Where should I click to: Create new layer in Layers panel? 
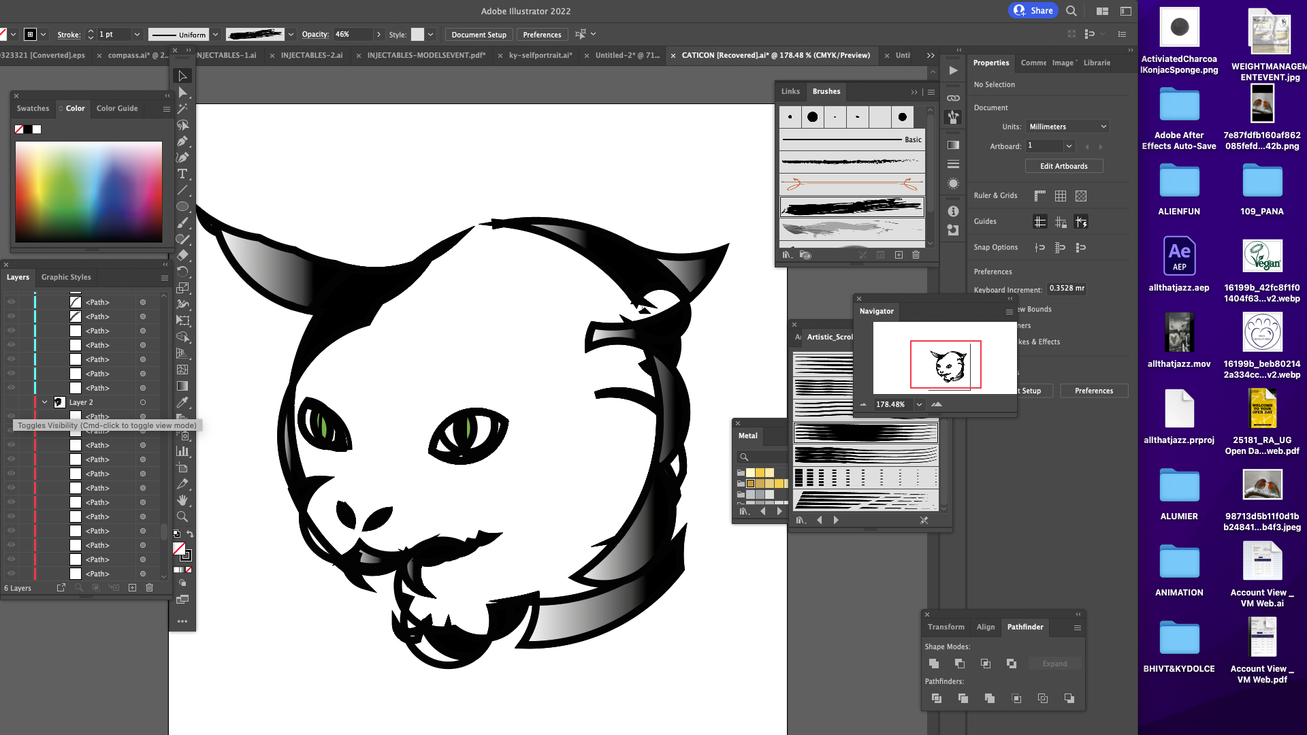[x=132, y=587]
